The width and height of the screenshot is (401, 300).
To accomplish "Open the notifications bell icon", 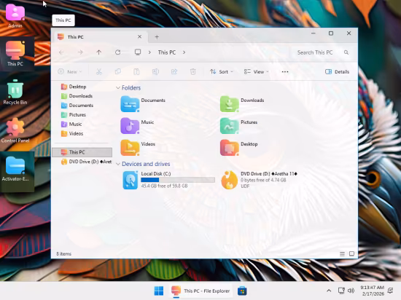I will [x=390, y=291].
